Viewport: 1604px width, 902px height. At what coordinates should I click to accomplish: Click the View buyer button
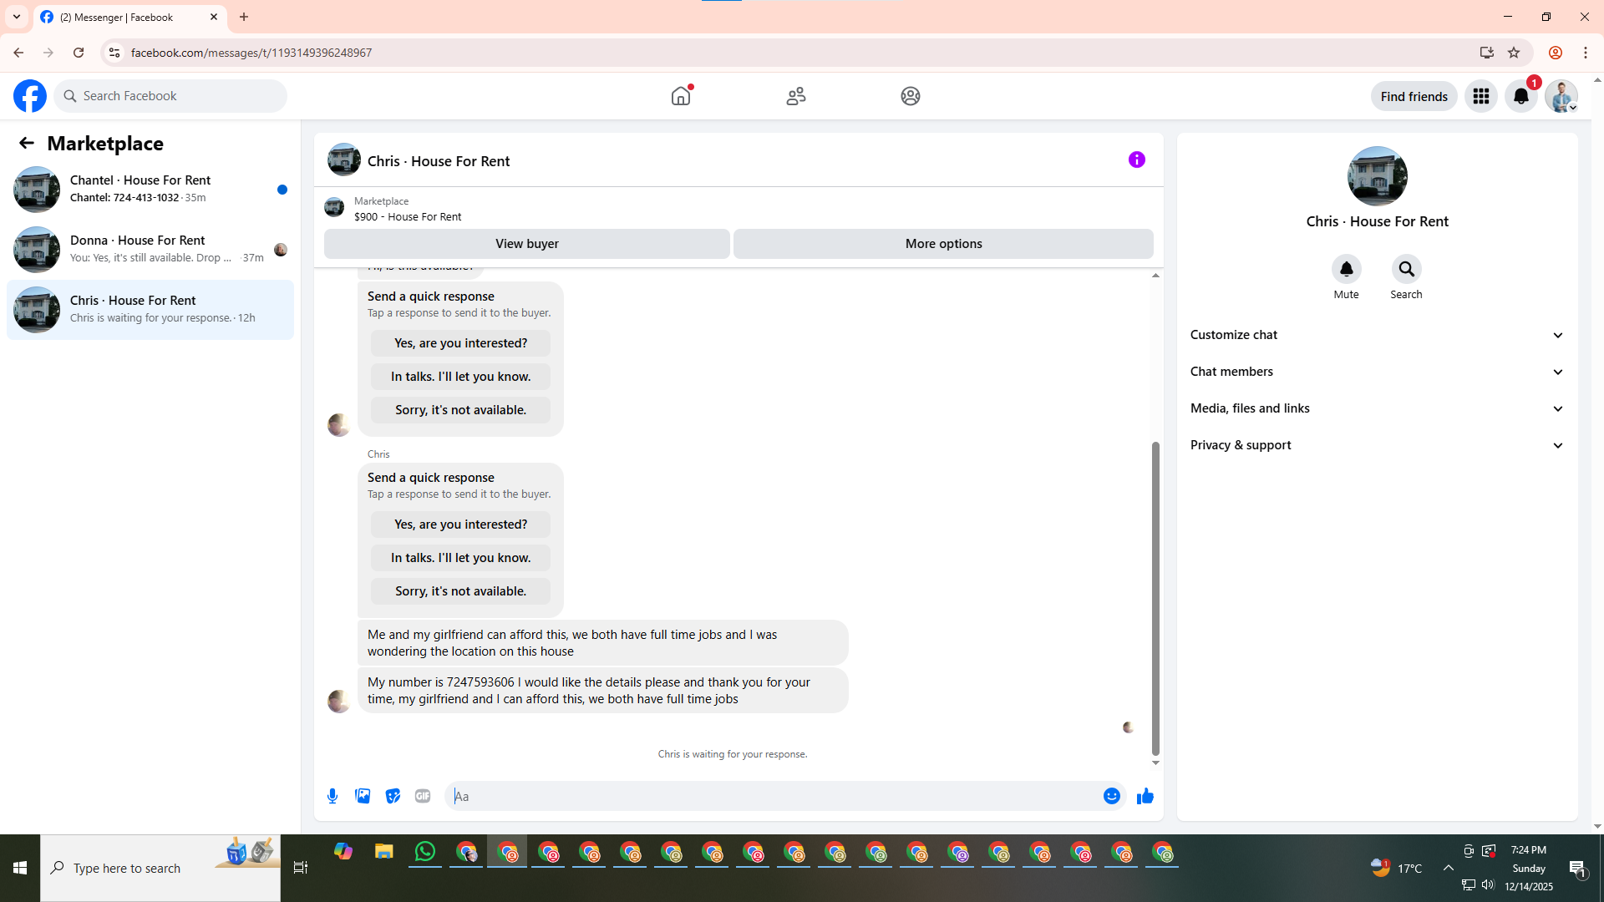[526, 244]
